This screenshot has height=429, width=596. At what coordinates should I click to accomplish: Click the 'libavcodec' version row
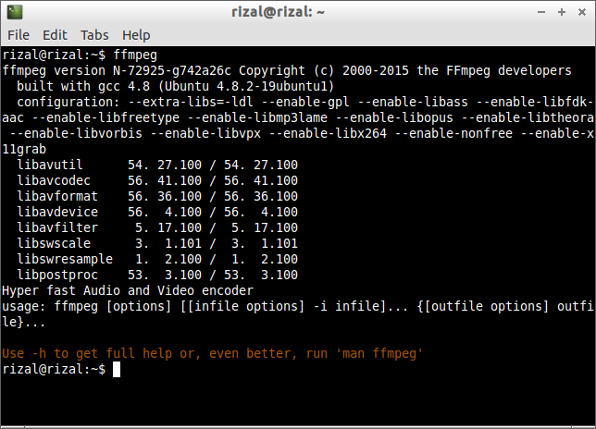[157, 180]
